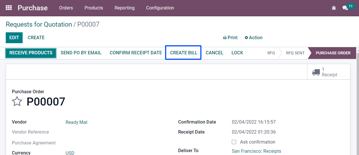Viewport: 359px width, 155px height.
Task: Click the Create Bill button
Action: 183,53
